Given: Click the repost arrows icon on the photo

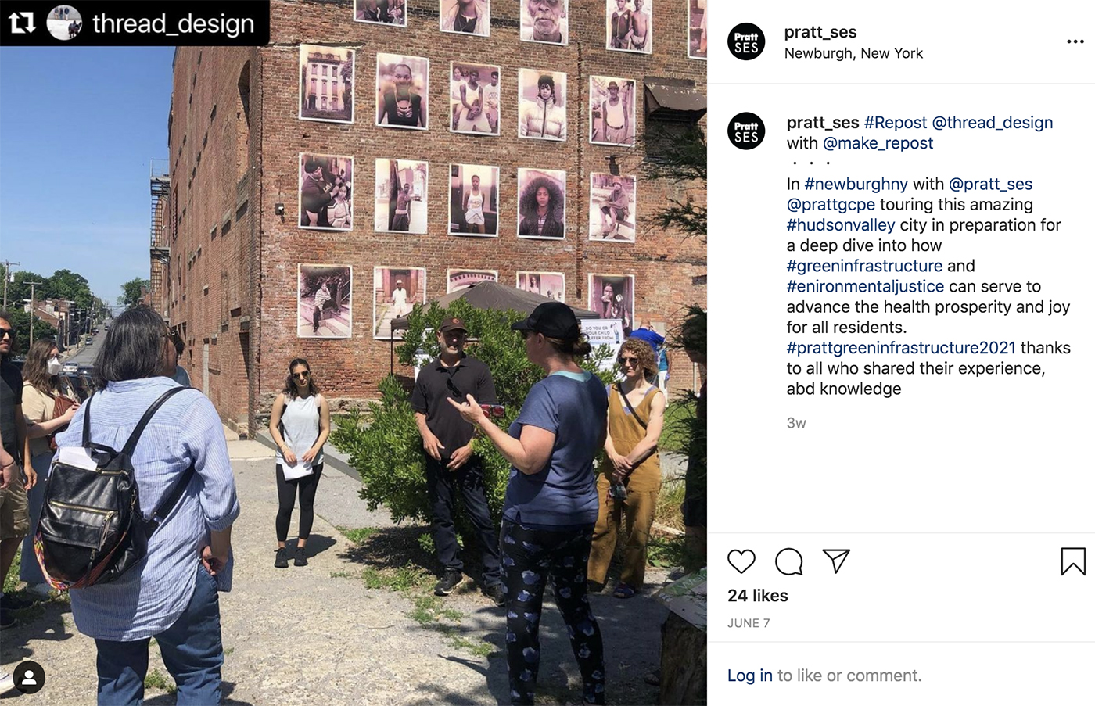Looking at the screenshot, I should [22, 23].
